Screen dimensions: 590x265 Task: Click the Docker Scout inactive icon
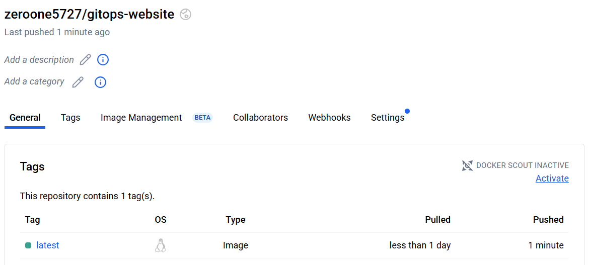[x=467, y=165]
